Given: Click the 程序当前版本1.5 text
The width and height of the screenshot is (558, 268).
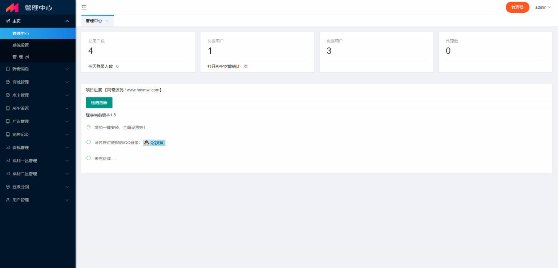Looking at the screenshot, I should [x=101, y=115].
